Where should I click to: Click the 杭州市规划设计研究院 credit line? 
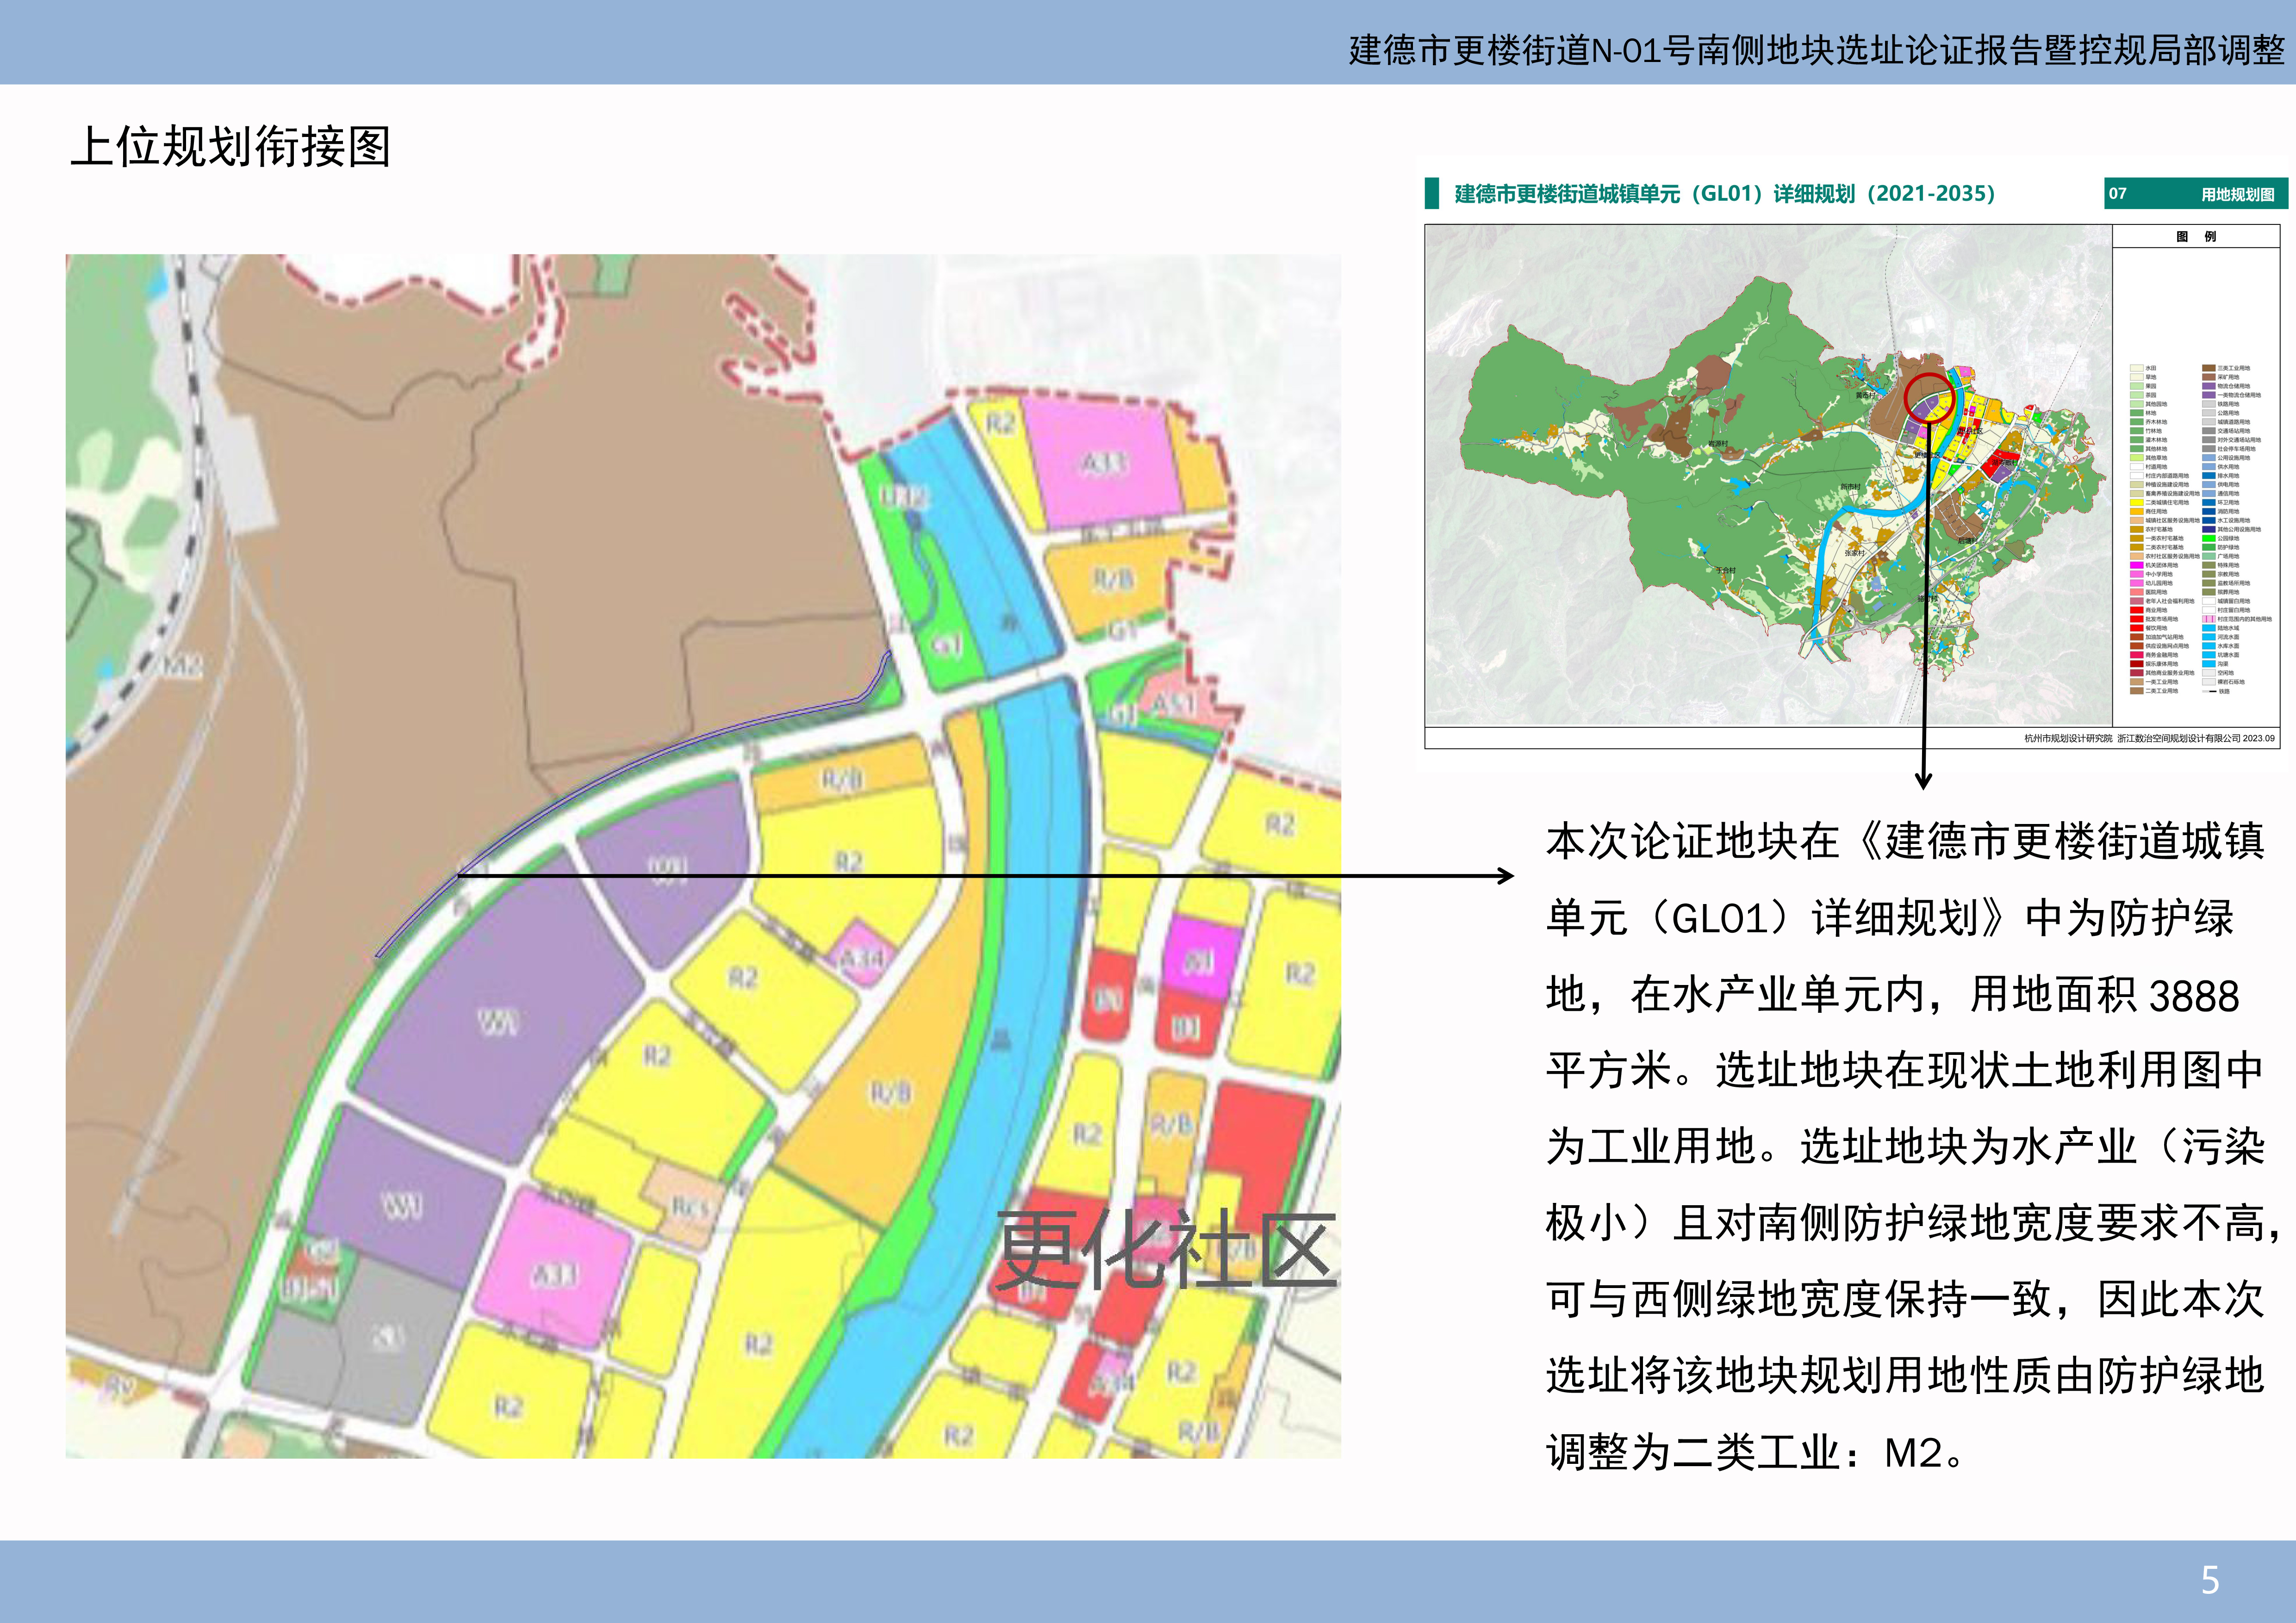coord(2070,738)
